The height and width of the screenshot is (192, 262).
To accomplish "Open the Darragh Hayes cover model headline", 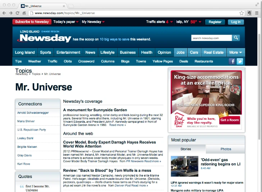I will 110,144.
